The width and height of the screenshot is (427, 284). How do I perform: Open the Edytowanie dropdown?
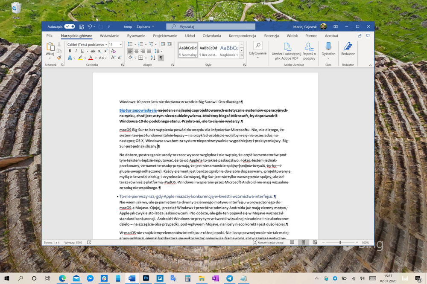257,50
